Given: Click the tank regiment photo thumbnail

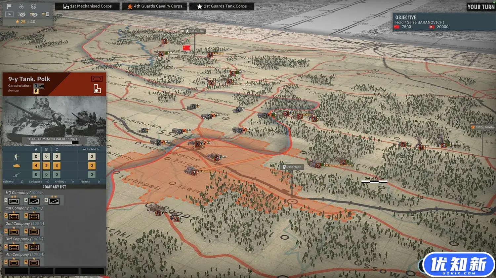Looking at the screenshot, I should (54, 121).
